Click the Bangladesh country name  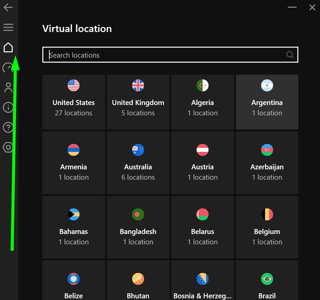click(x=138, y=232)
